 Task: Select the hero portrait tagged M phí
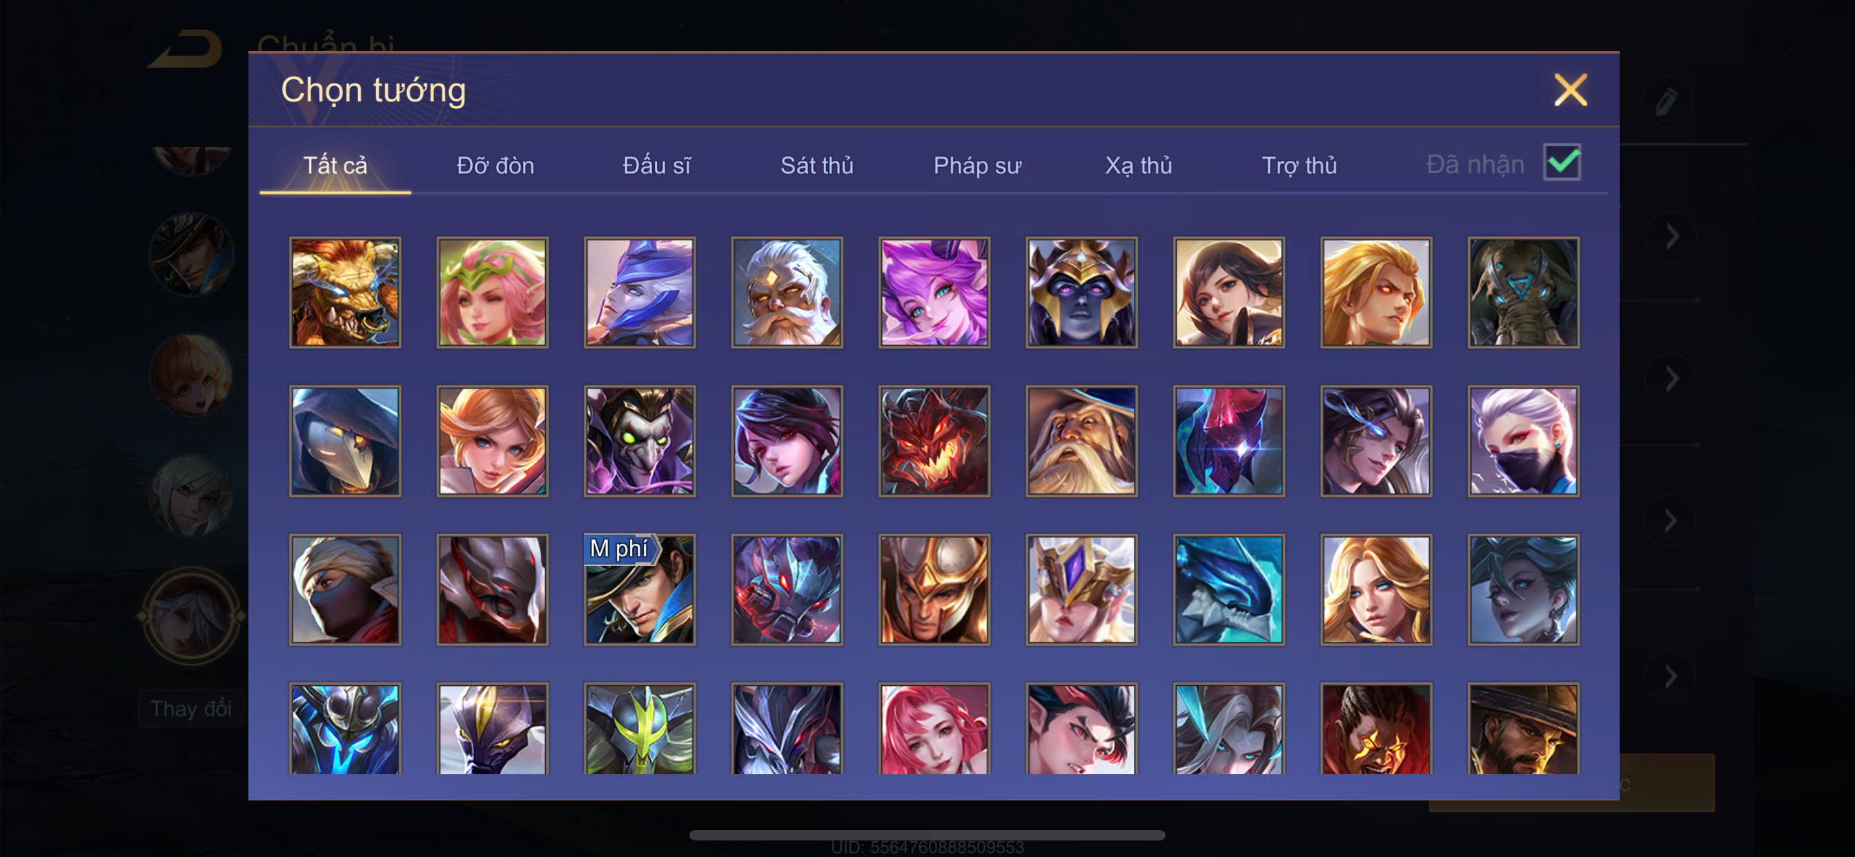(x=640, y=590)
